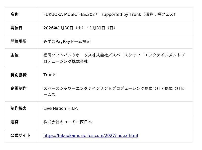Click the 福岡ソフトバンクホークス株式会社 organizer text
Viewport: 202px width, 150px height.
76,55
